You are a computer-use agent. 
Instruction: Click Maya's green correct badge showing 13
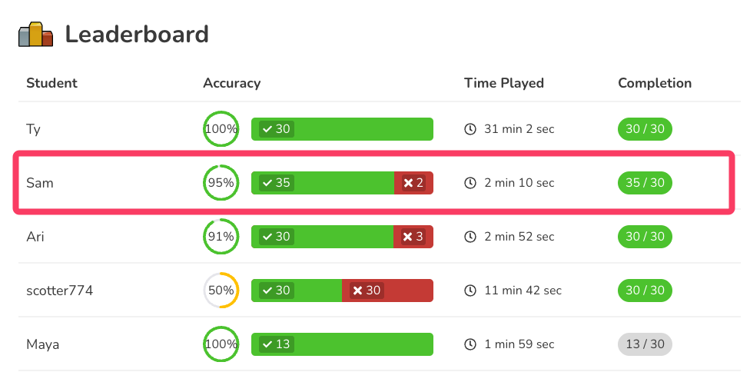275,344
